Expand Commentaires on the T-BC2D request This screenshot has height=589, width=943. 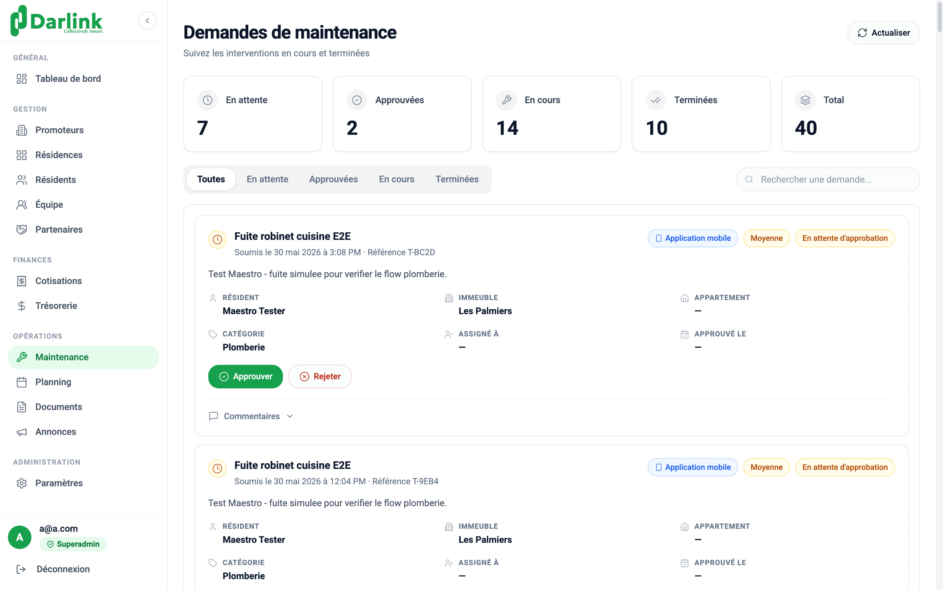(x=251, y=416)
